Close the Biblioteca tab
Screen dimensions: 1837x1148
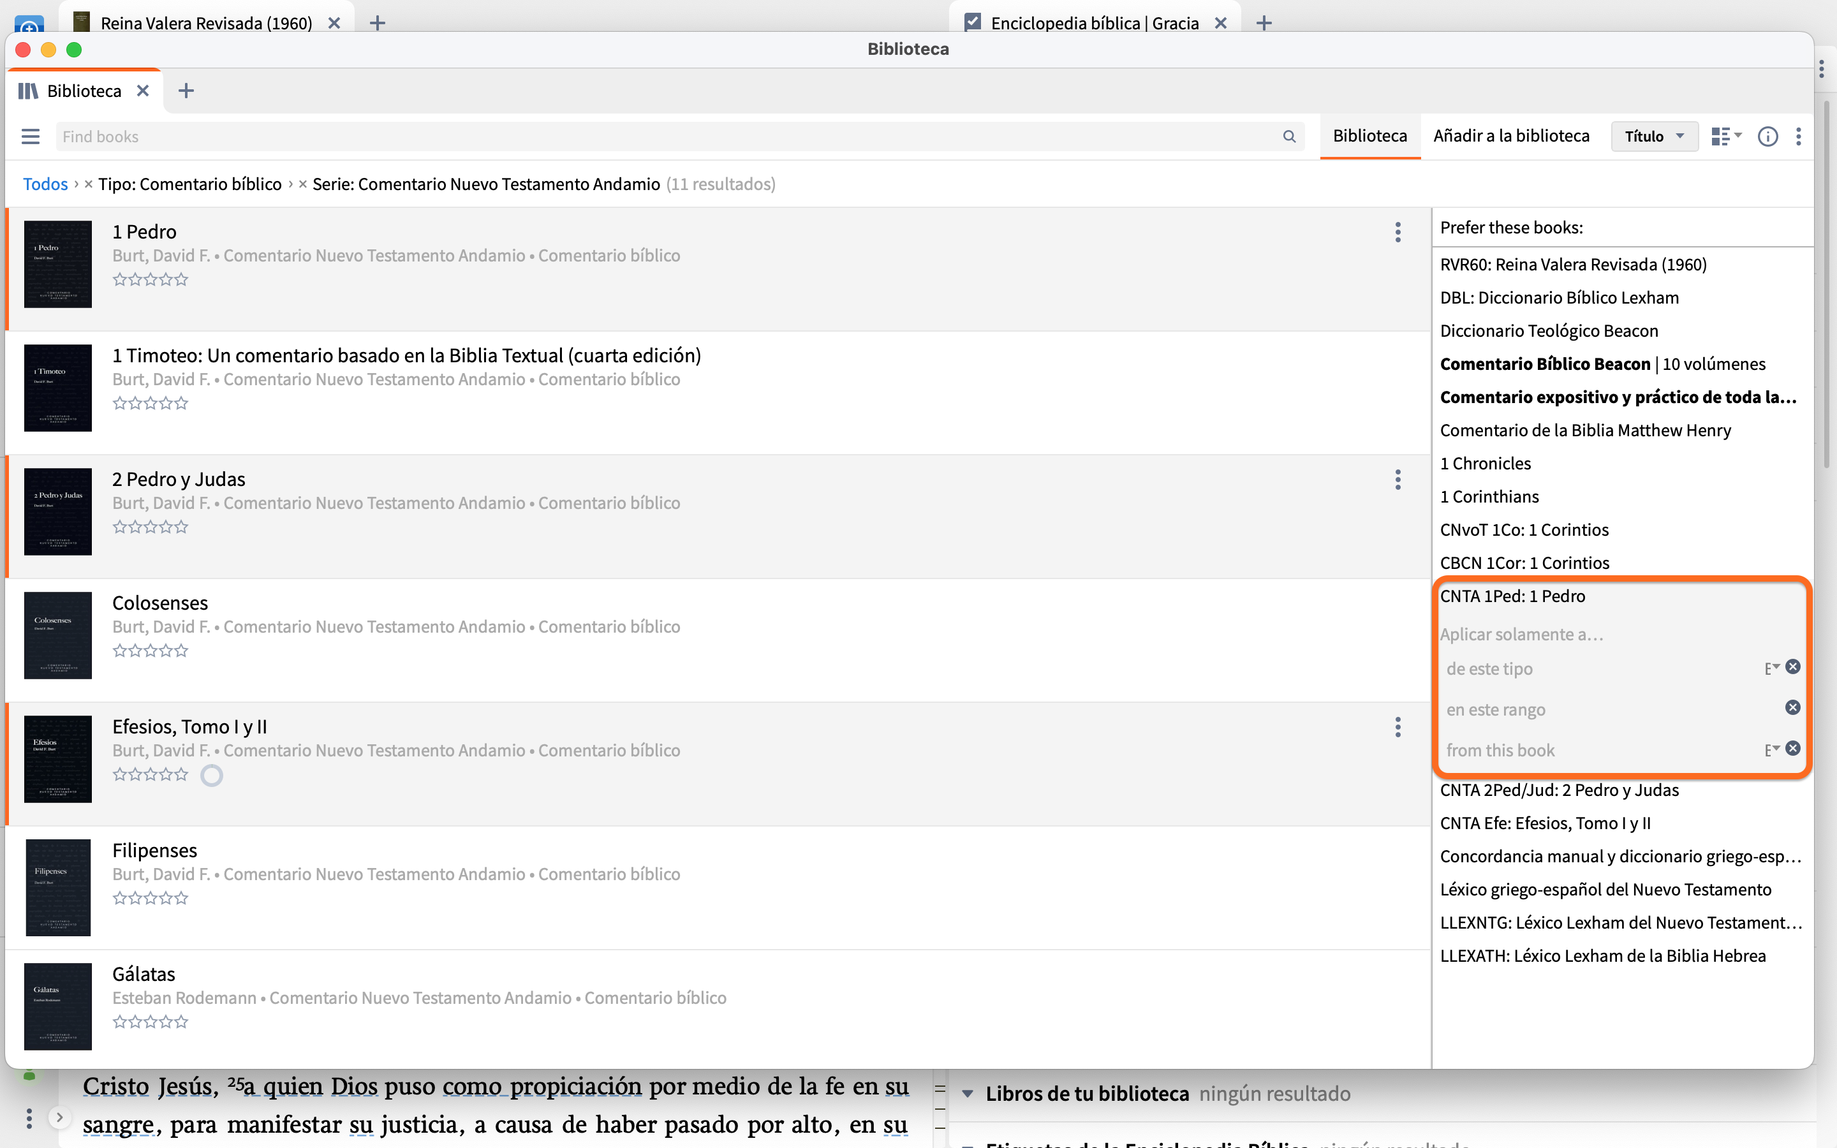[x=143, y=91]
